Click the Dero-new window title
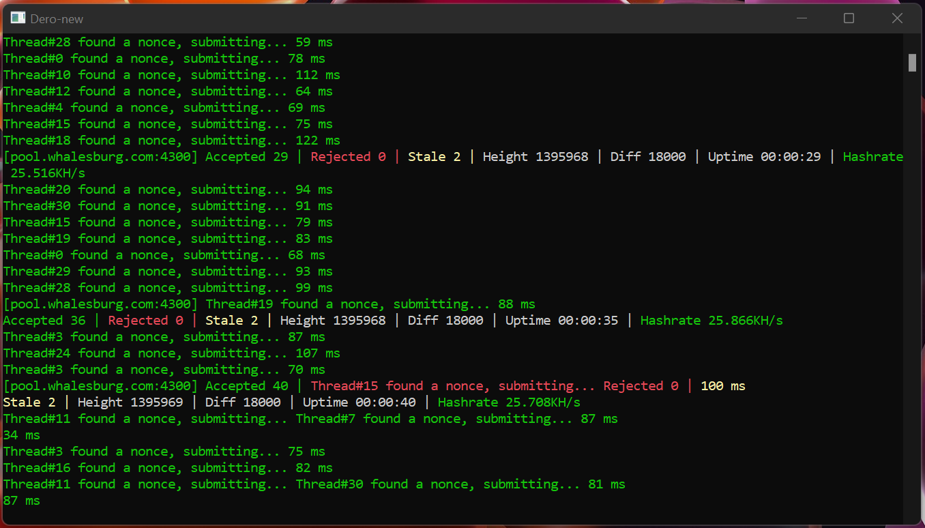This screenshot has height=528, width=925. (57, 19)
